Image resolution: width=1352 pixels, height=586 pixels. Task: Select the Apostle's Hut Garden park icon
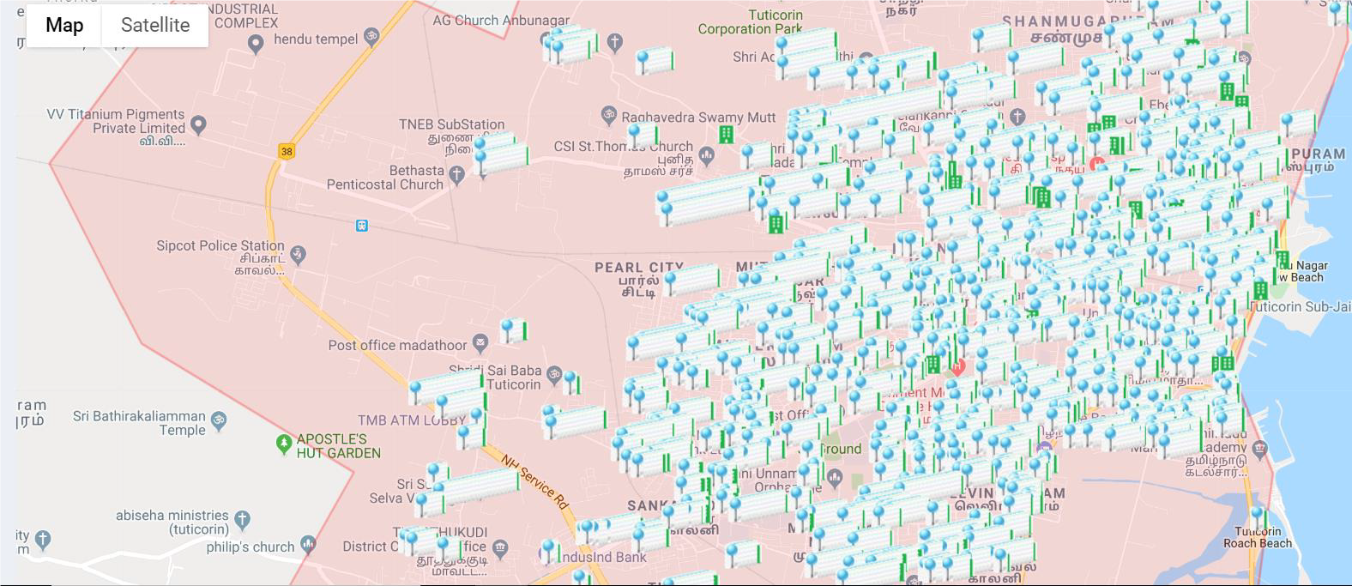tap(284, 444)
